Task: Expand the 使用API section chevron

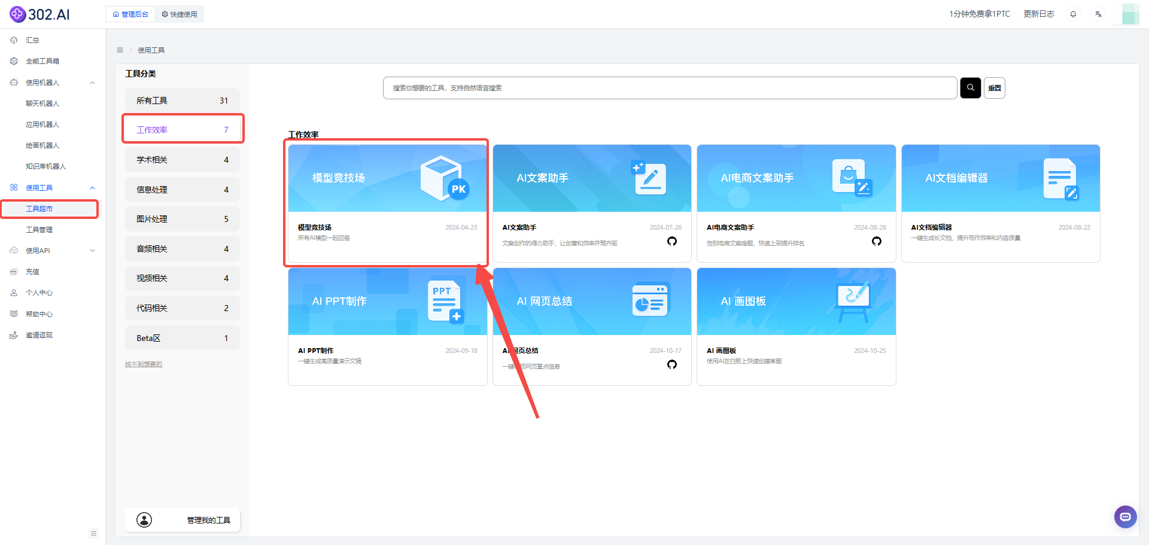Action: click(92, 251)
